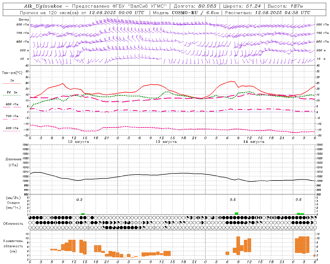Image resolution: width=330 pixels, height=264 pixels.
Task: Click the (мм/3ч.) precipitation unit label
Action: (13, 198)
